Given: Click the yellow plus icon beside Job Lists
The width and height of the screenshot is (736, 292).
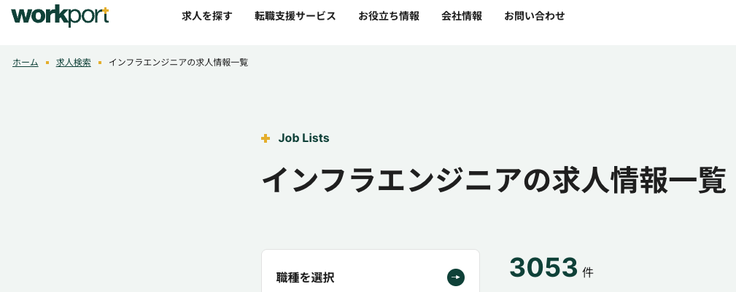Looking at the screenshot, I should click(x=266, y=138).
